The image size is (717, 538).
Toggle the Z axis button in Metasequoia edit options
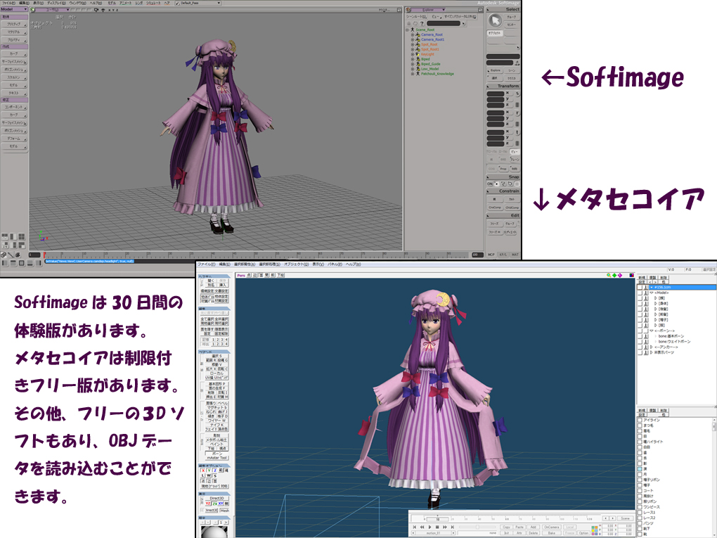coord(214,470)
